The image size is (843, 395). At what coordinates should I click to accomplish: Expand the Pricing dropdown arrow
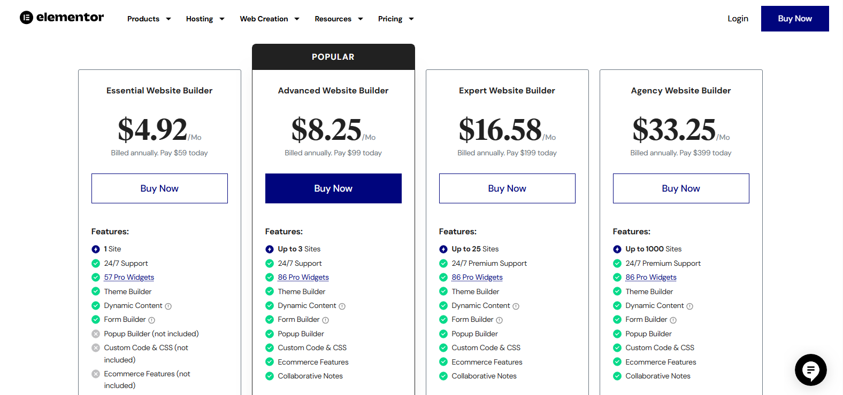click(411, 19)
